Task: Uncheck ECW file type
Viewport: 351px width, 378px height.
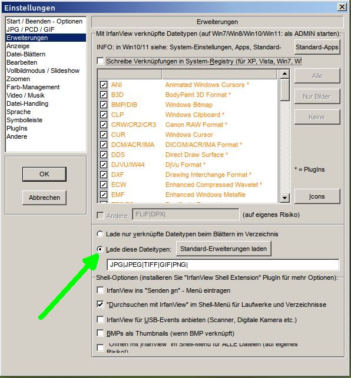Action: pos(104,185)
